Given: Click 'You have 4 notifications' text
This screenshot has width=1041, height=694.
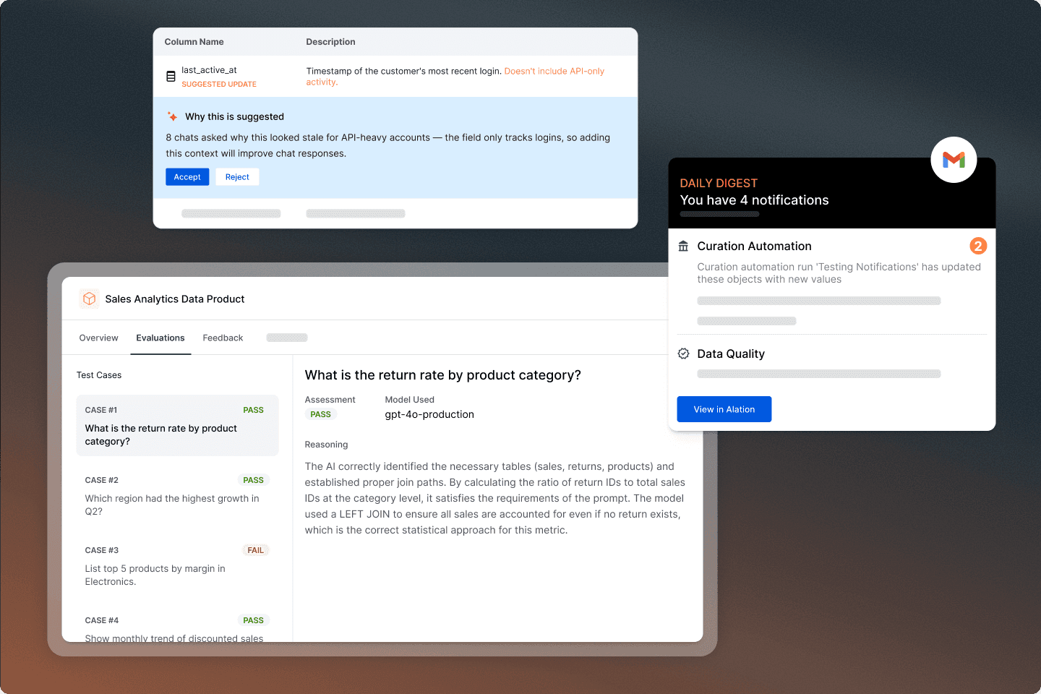Looking at the screenshot, I should pyautogui.click(x=754, y=200).
